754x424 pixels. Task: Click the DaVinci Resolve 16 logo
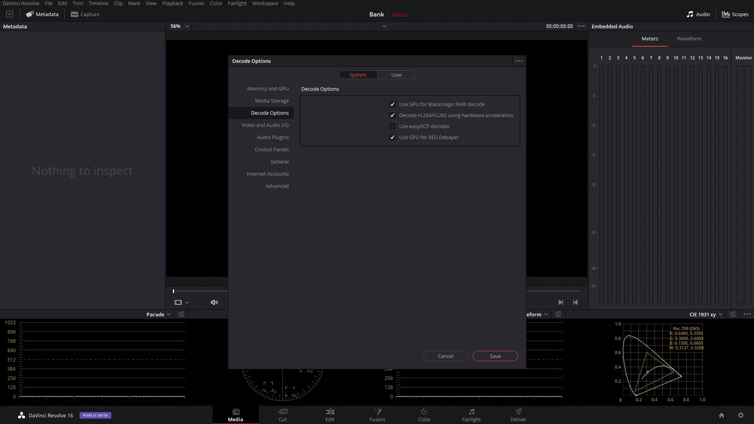(22, 415)
